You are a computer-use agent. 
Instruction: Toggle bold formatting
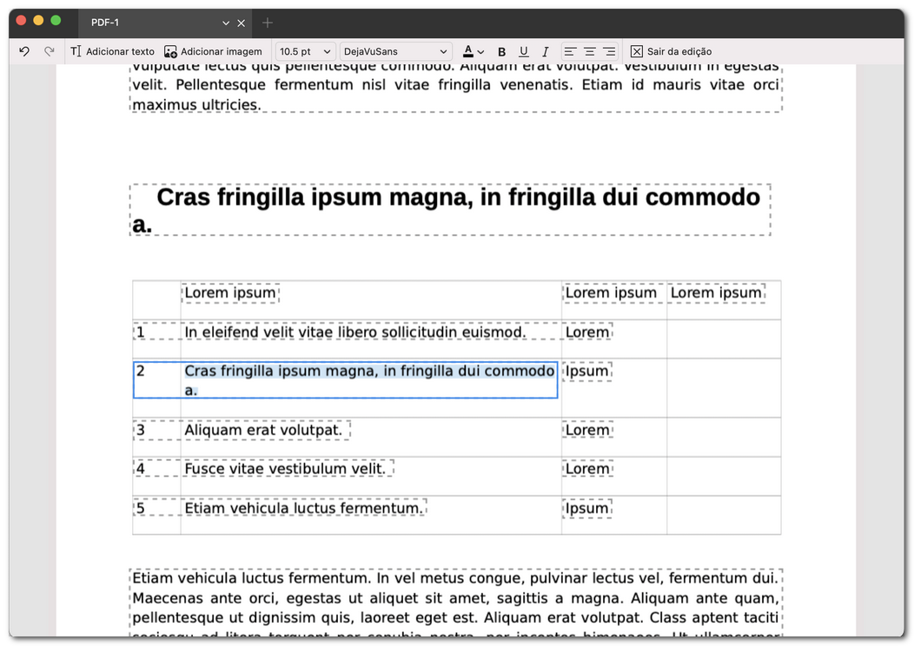501,51
